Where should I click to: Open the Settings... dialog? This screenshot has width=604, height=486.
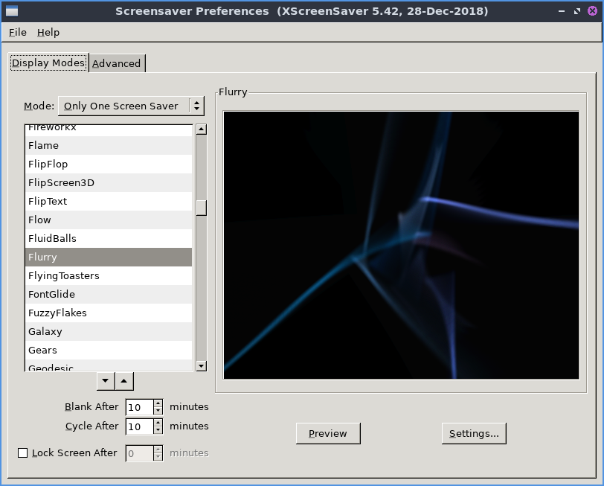pos(474,433)
